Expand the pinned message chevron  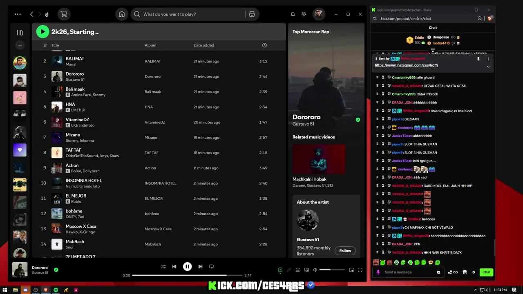(488, 67)
